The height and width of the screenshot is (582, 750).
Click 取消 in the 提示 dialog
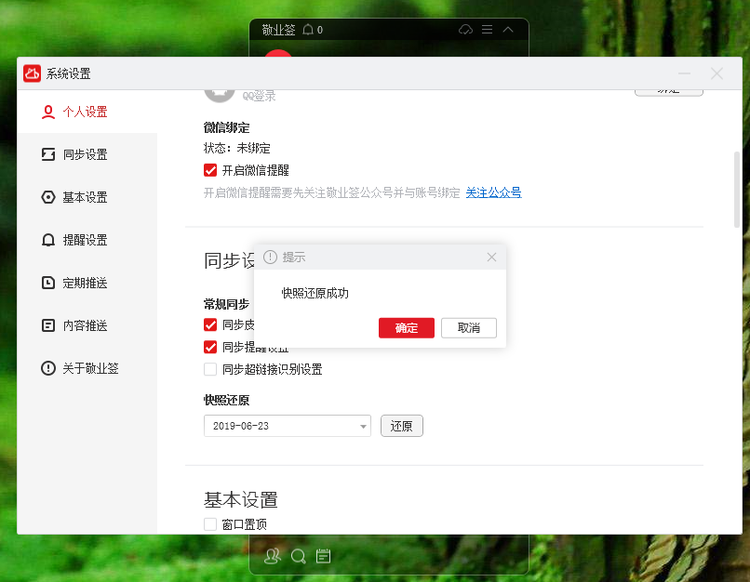[469, 328]
